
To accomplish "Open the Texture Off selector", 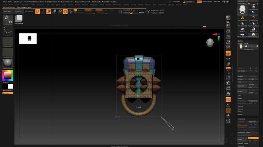I will pyautogui.click(x=8, y=53).
